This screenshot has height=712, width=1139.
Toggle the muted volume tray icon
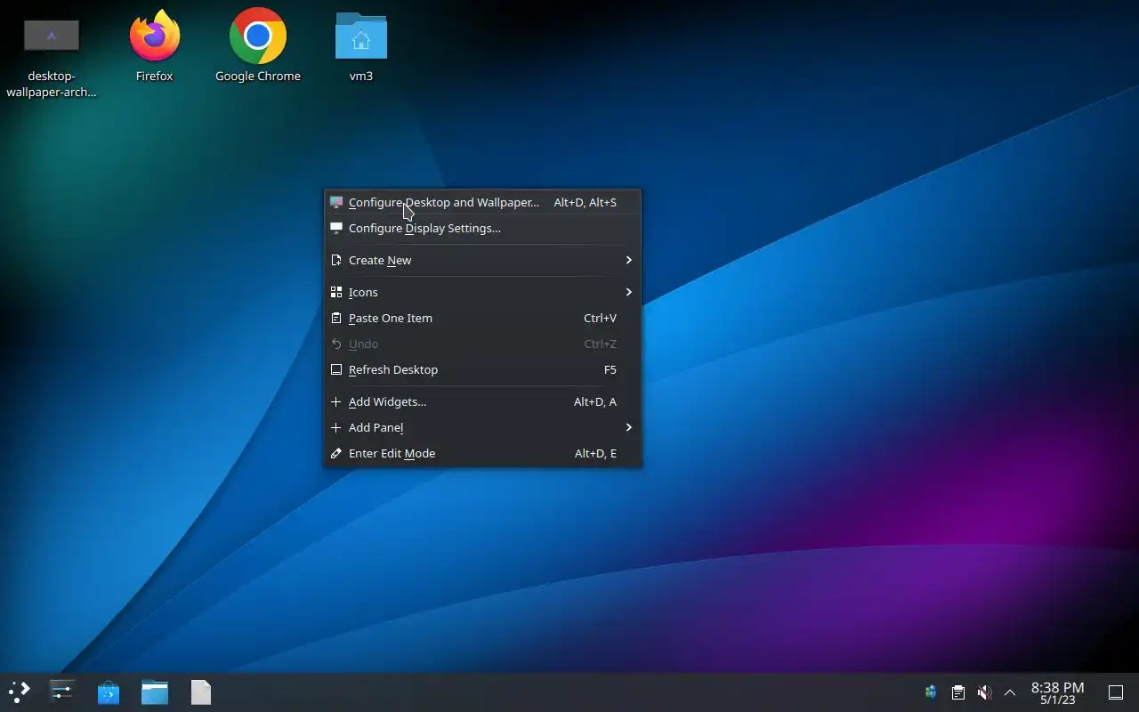(x=984, y=692)
